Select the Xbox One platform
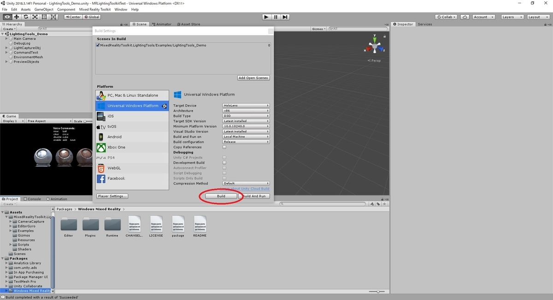The image size is (553, 300). click(132, 147)
